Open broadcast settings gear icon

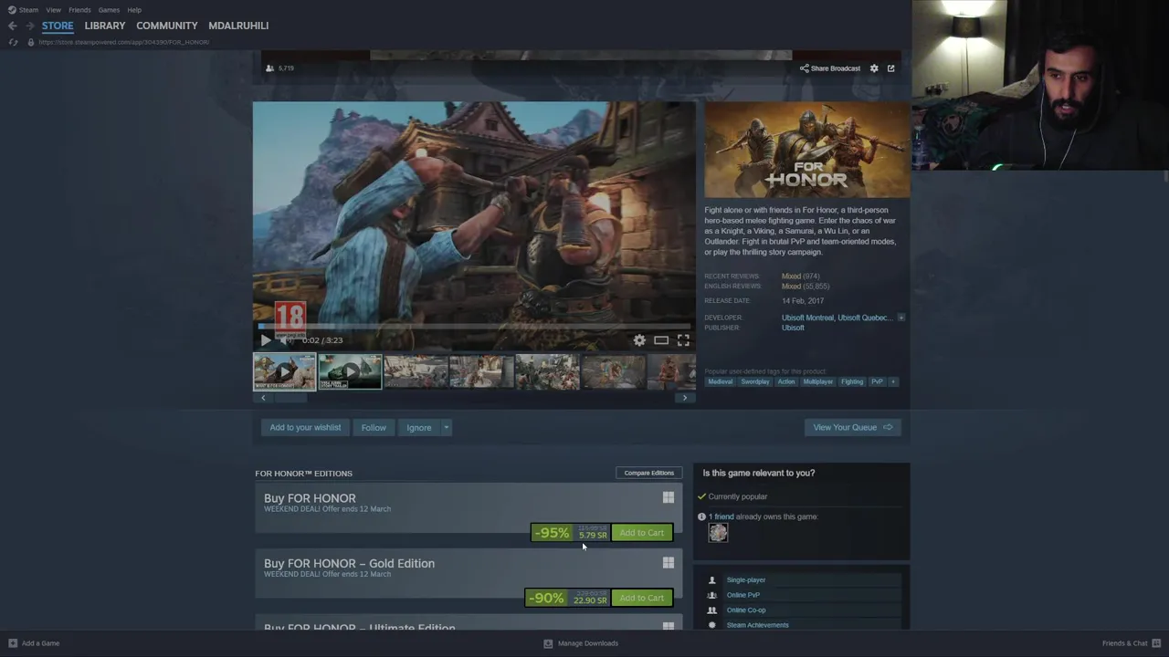[874, 68]
